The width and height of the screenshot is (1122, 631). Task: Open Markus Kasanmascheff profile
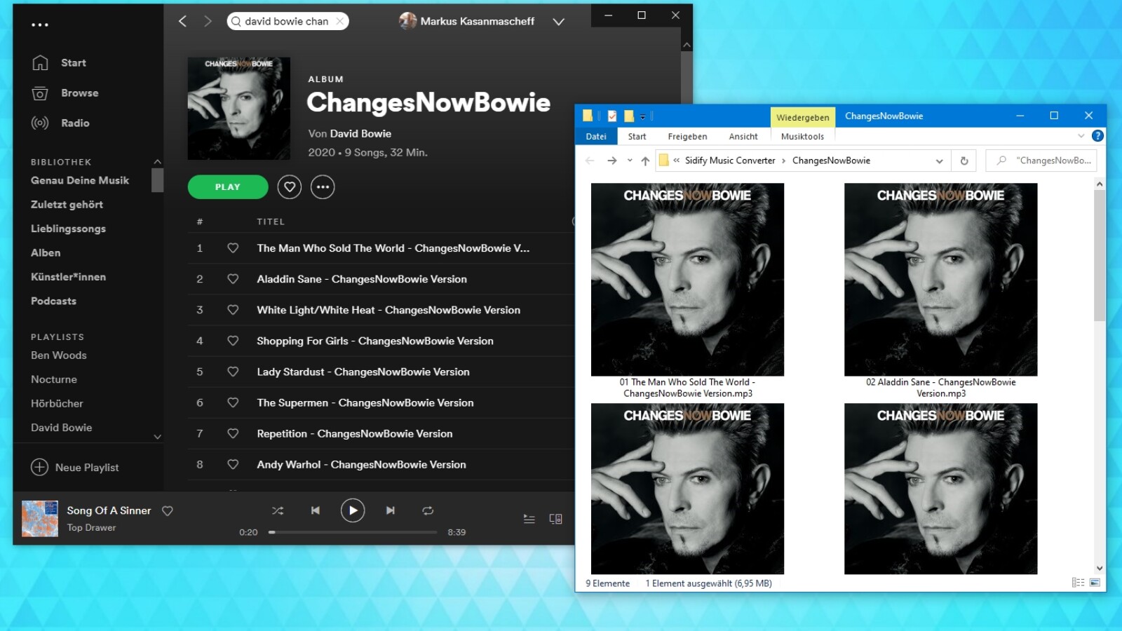(x=467, y=21)
